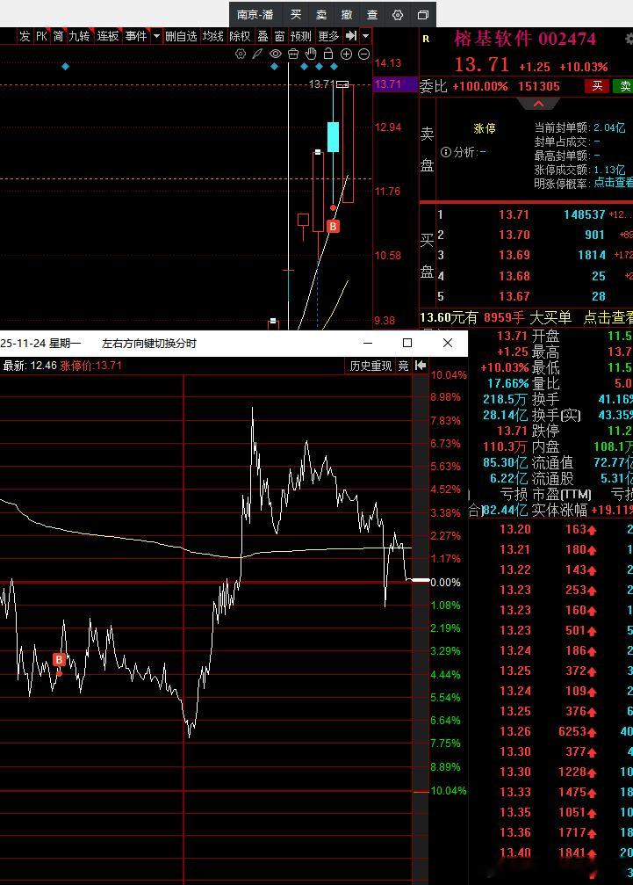Open the 更多 more menu
The height and width of the screenshot is (885, 633).
(x=328, y=36)
